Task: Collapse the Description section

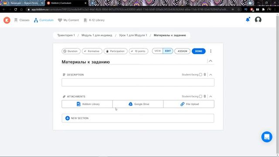Action: click(x=211, y=75)
